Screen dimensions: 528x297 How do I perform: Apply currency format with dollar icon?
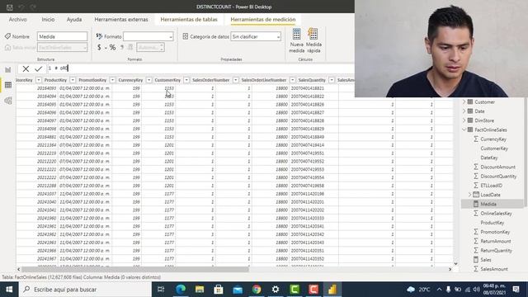point(99,48)
